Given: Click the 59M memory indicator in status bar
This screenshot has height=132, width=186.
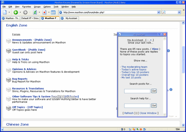Looking at the screenshot, I should click(178, 129).
